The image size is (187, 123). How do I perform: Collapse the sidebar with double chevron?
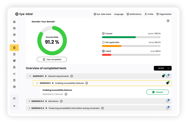[x=14, y=106]
